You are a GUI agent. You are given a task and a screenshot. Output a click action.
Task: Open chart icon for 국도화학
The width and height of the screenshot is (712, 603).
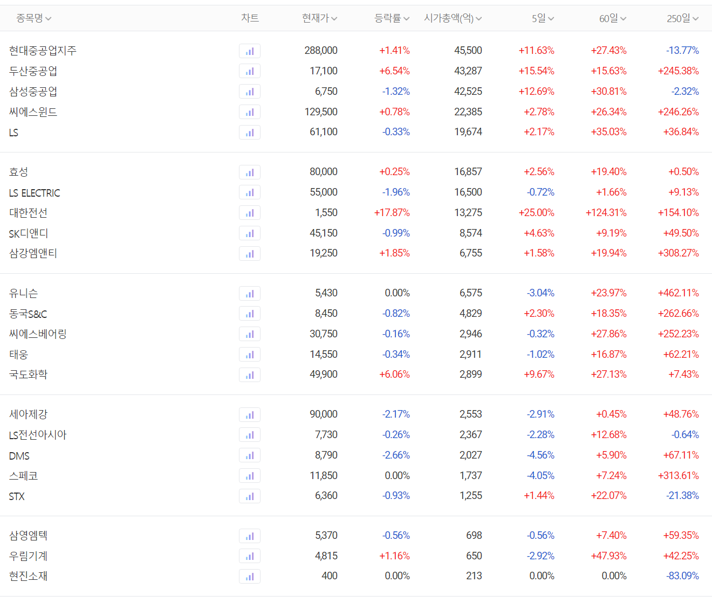click(x=250, y=375)
